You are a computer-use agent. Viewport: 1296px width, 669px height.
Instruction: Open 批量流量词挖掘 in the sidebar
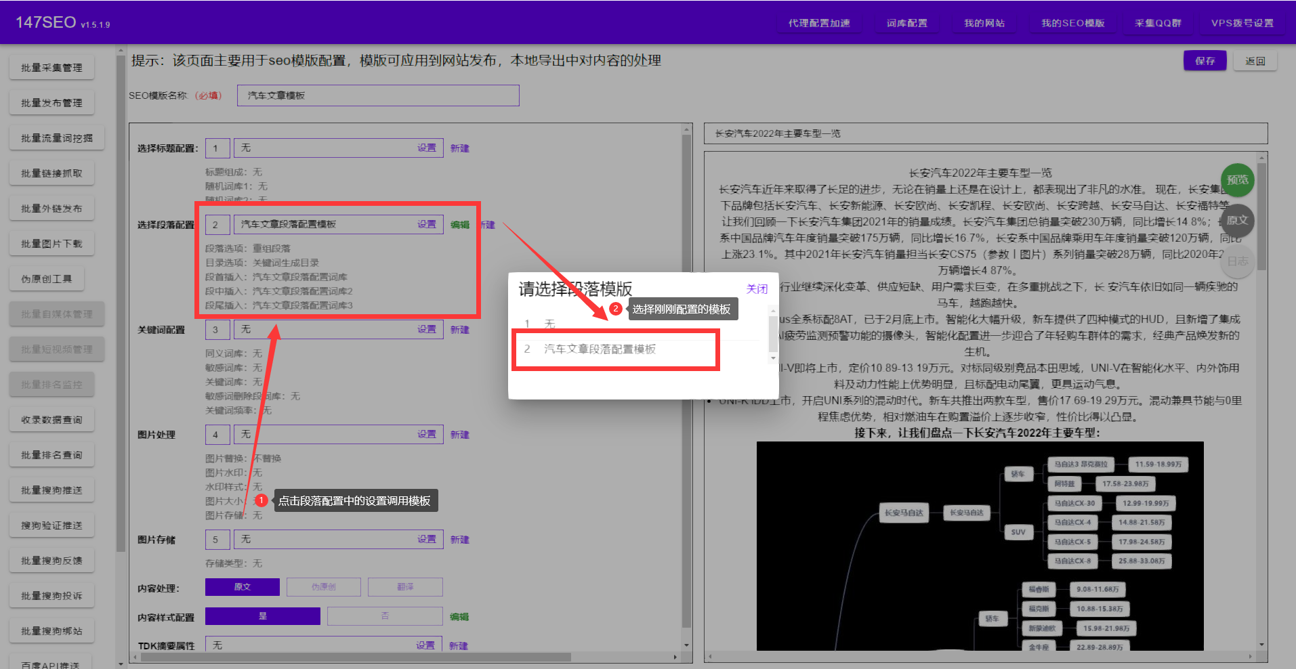(57, 138)
